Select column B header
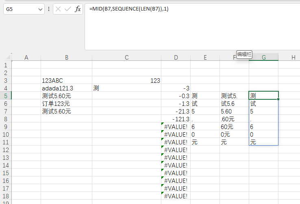This screenshot has width=300, height=204. [x=67, y=57]
